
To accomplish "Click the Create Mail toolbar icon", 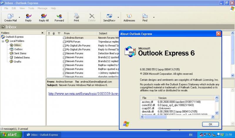I will click(x=10, y=18).
